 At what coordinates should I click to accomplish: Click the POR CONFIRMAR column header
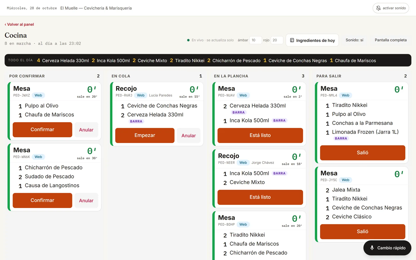[x=27, y=76]
